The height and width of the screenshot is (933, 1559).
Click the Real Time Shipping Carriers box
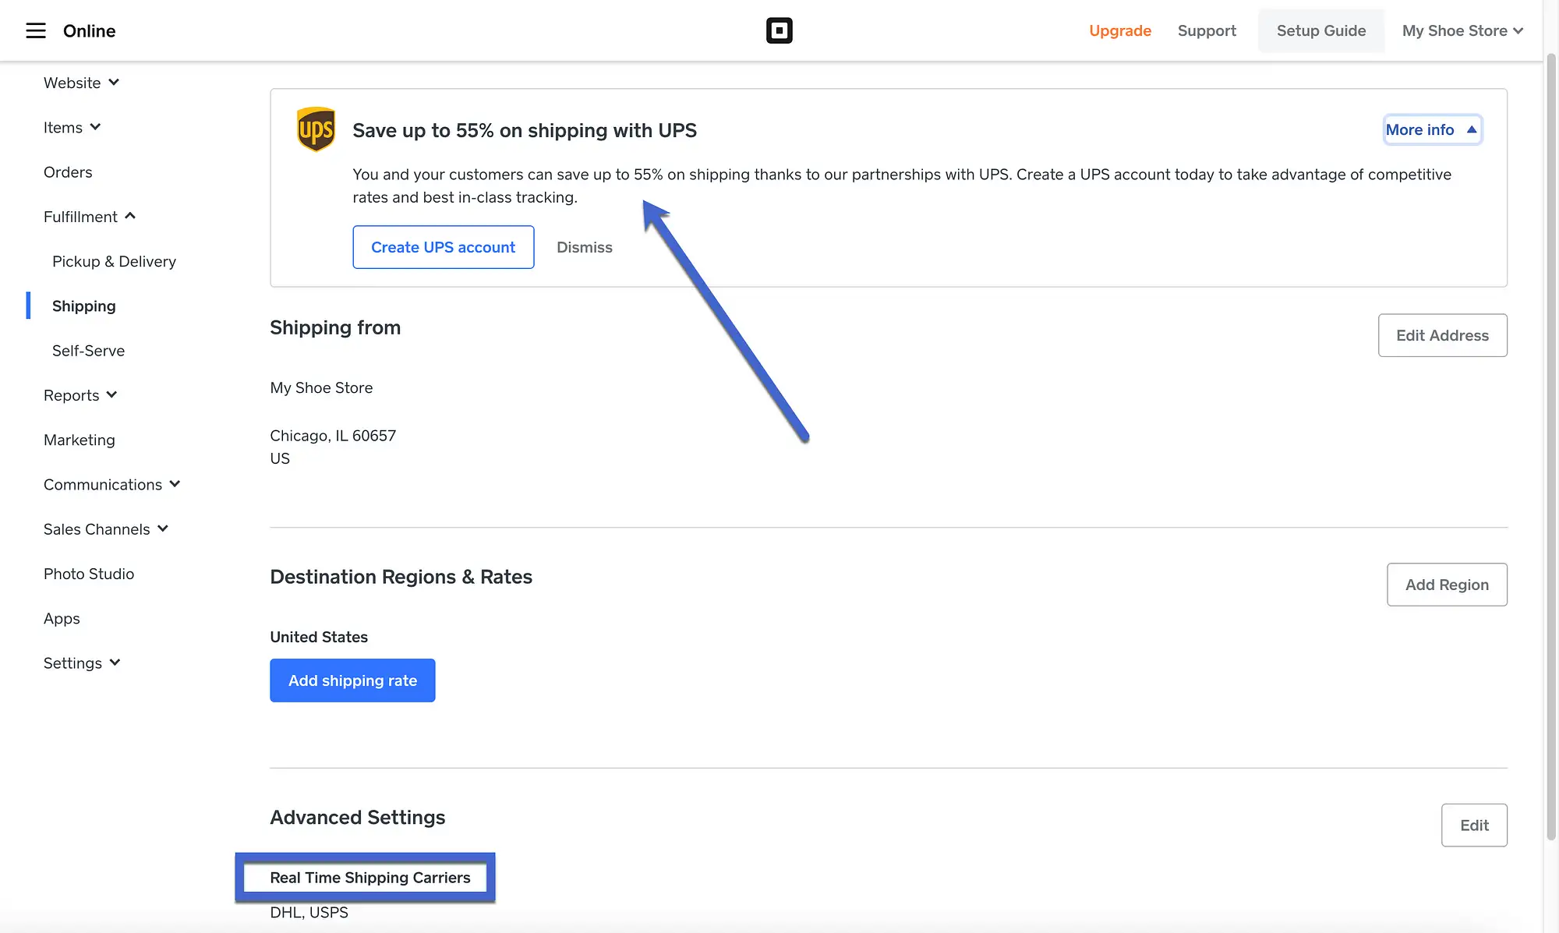click(x=368, y=876)
